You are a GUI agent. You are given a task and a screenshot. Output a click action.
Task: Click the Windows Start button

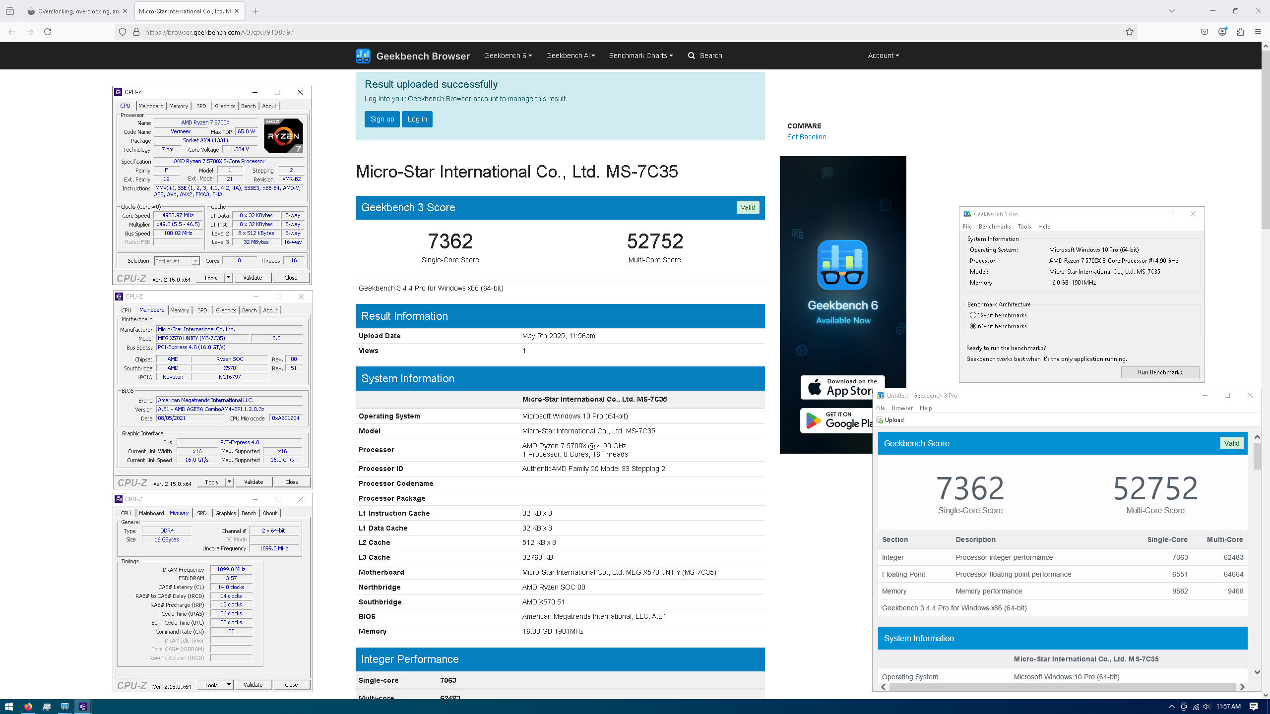pyautogui.click(x=9, y=707)
